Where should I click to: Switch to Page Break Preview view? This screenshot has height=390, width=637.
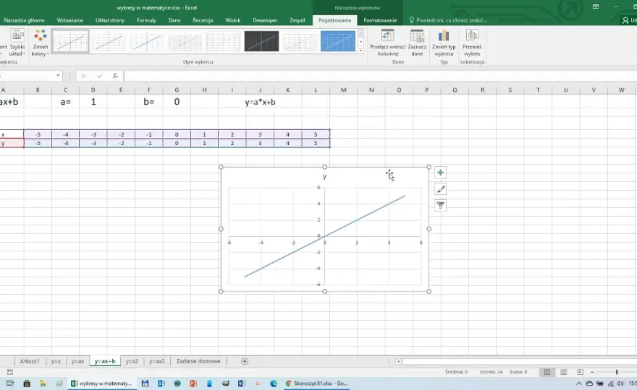[580, 372]
